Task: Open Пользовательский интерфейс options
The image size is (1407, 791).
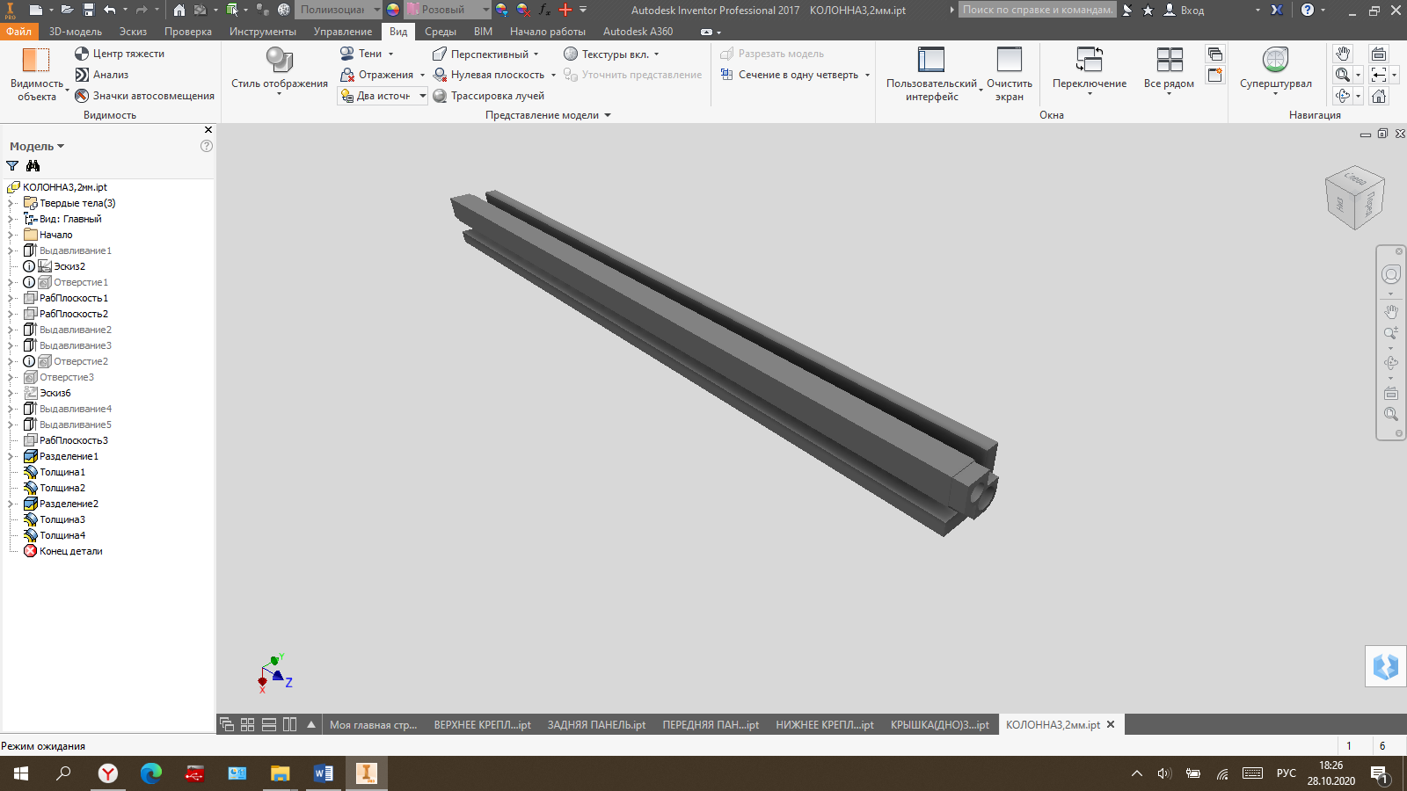Action: point(932,74)
